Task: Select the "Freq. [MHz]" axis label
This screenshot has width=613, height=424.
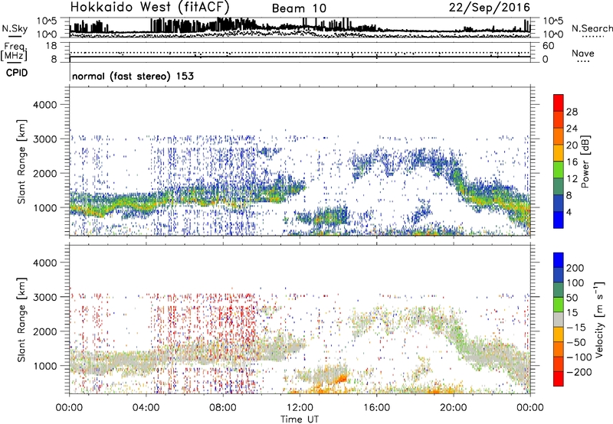Action: click(x=14, y=51)
